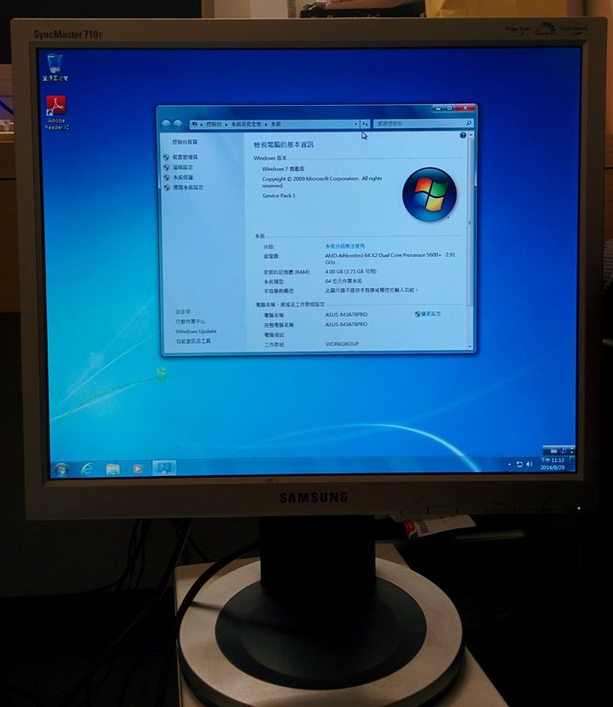
Task: Click 變更設定 next to the computer name
Action: (429, 314)
